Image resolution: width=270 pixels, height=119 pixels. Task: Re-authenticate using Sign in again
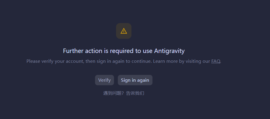click(x=135, y=80)
